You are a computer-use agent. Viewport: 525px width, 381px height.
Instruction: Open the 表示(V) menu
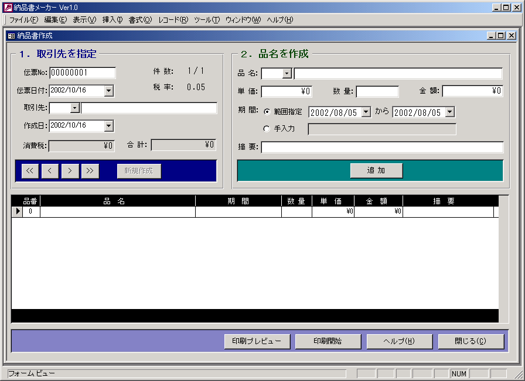click(85, 20)
